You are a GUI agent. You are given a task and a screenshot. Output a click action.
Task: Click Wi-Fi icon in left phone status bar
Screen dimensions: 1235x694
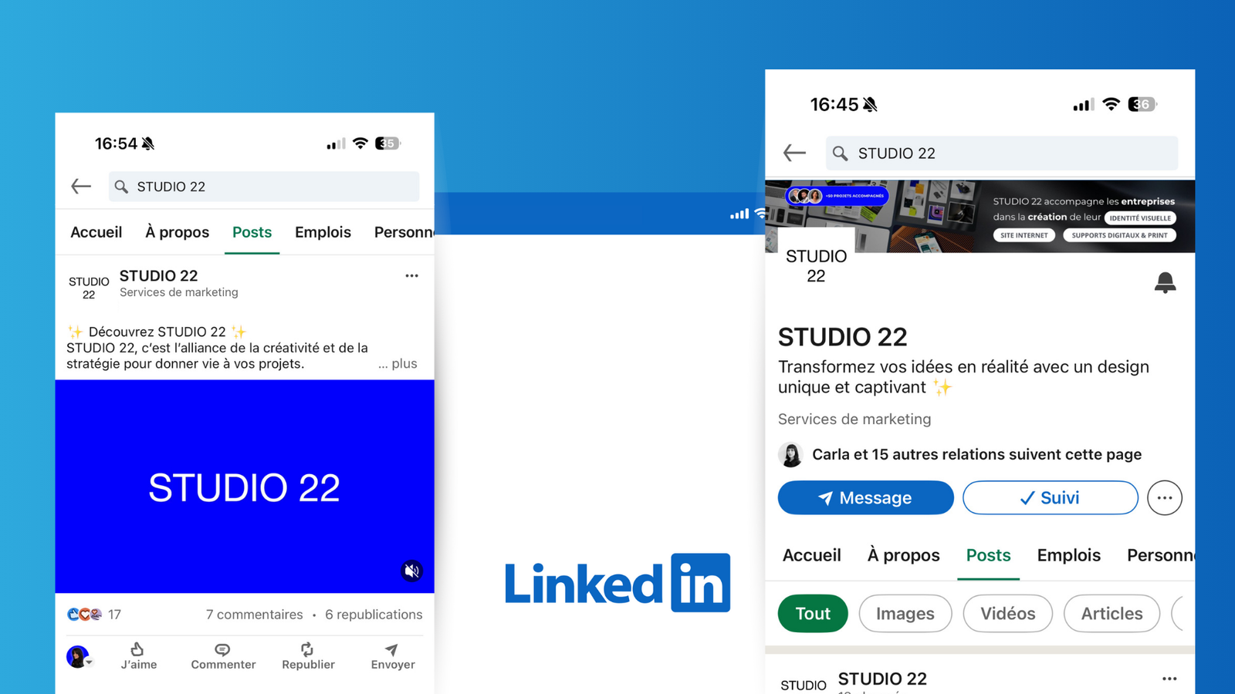[360, 143]
